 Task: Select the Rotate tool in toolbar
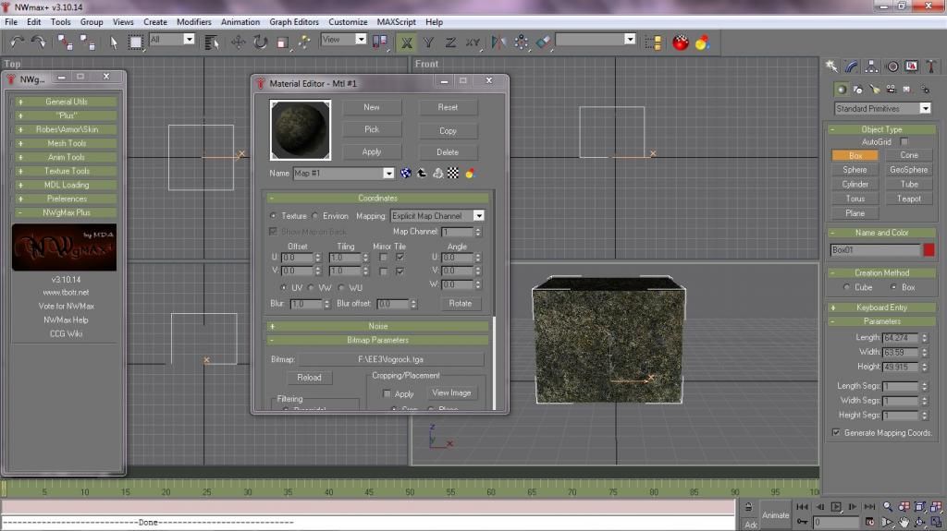coord(260,42)
